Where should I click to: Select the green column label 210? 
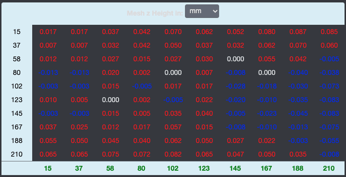pyautogui.click(x=329, y=169)
